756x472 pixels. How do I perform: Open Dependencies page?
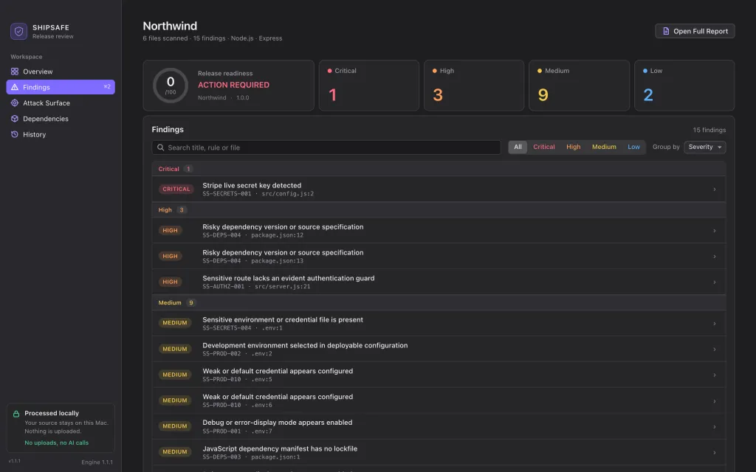61,119
